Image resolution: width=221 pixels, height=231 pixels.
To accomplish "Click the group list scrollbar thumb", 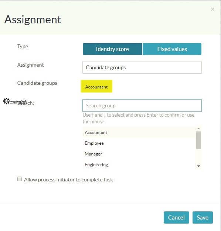I will pos(198,140).
